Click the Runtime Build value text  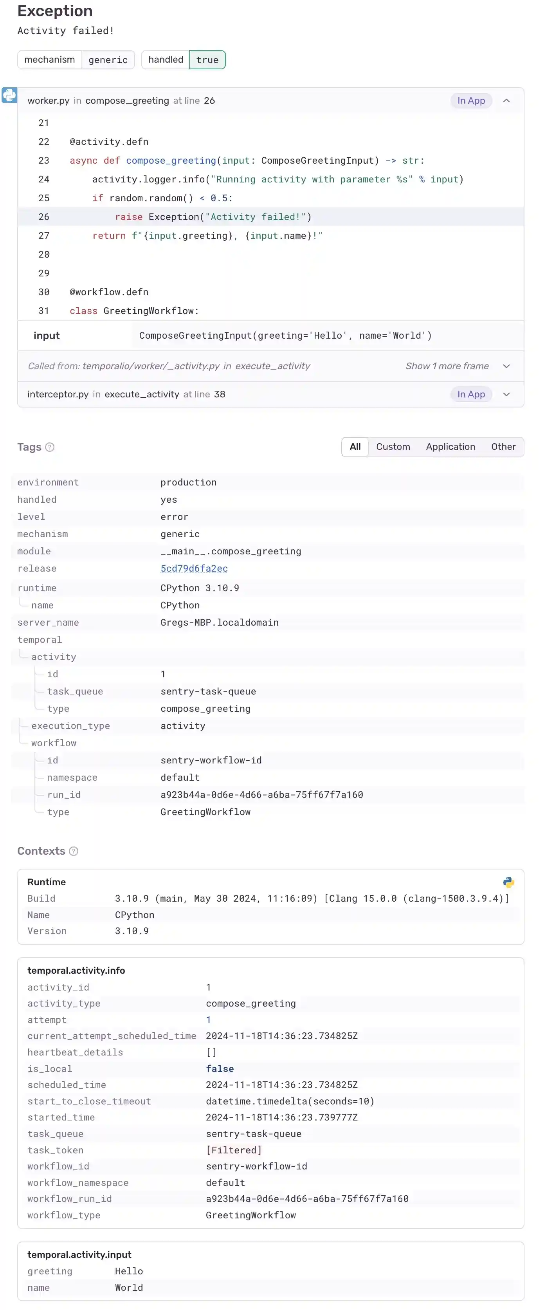point(312,899)
